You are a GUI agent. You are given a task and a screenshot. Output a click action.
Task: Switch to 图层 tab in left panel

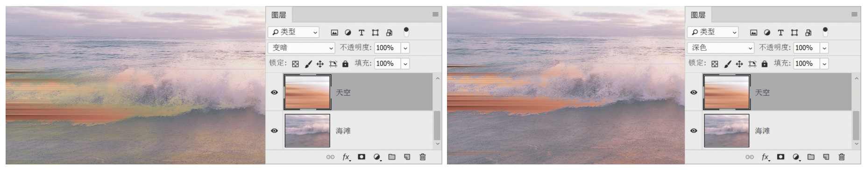[279, 15]
